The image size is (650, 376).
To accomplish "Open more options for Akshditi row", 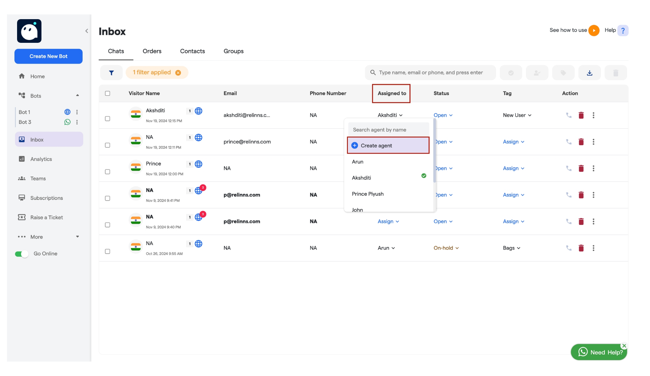I will click(594, 115).
